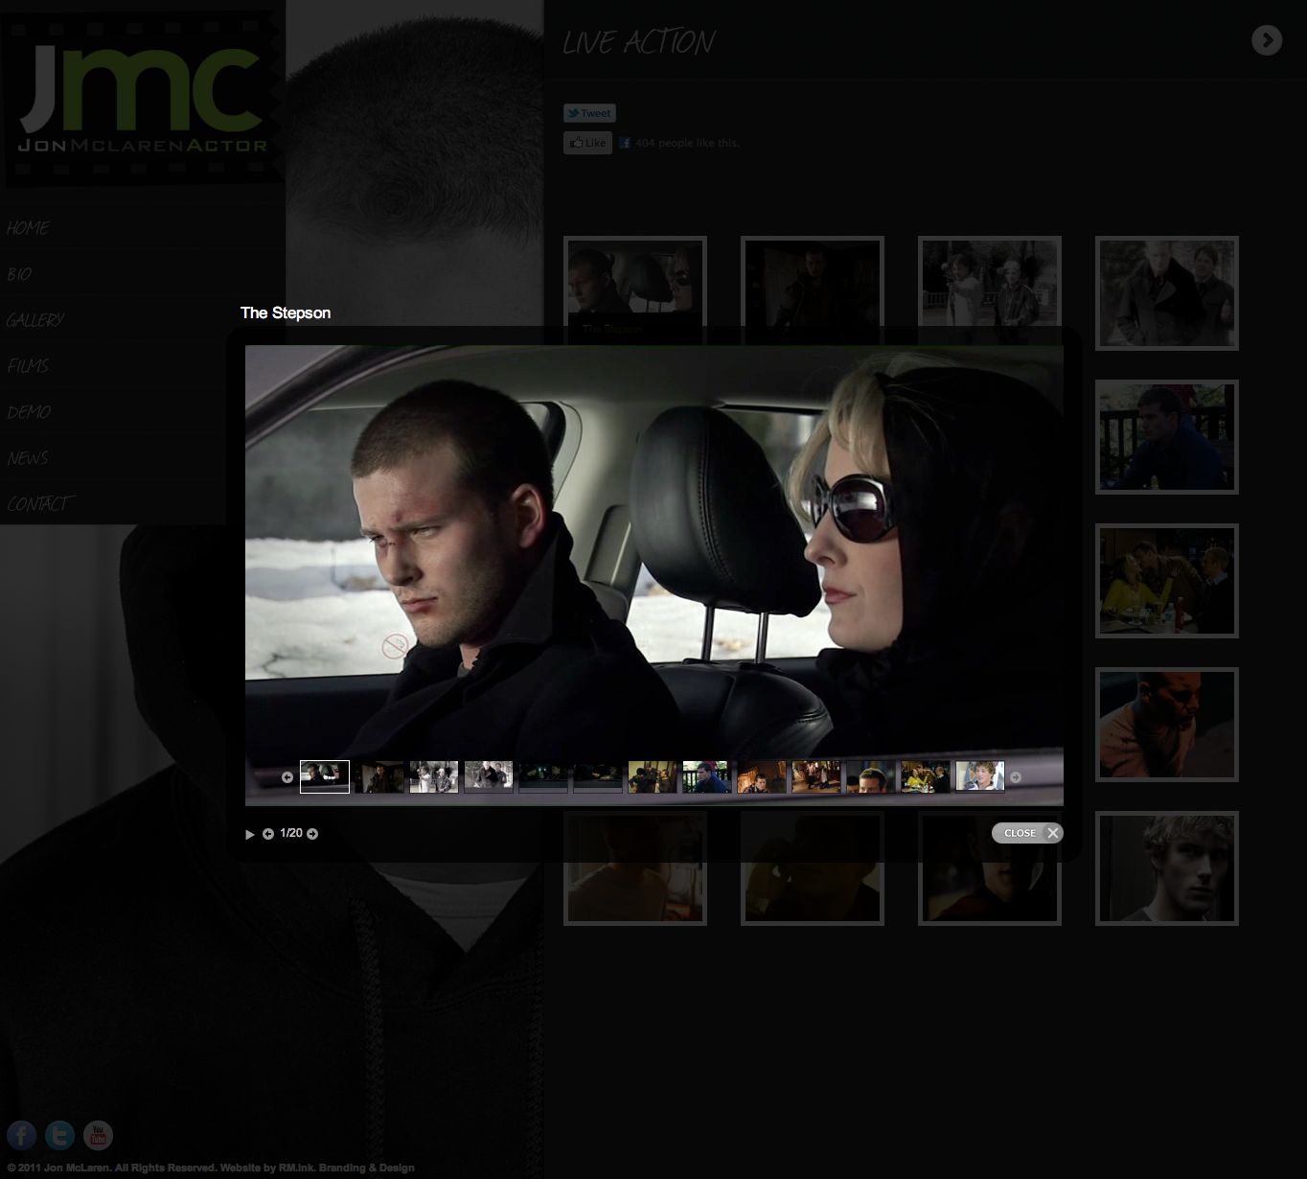Open the HOME menu item
The image size is (1307, 1179).
pyautogui.click(x=28, y=228)
